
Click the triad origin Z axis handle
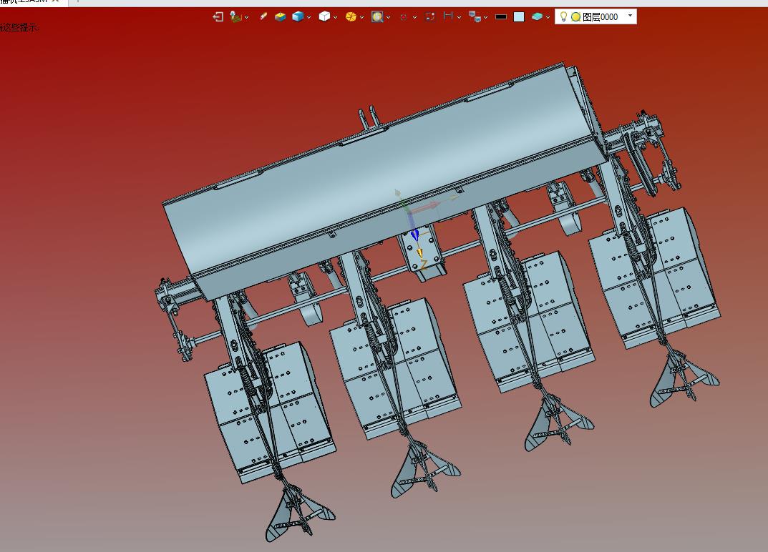419,253
